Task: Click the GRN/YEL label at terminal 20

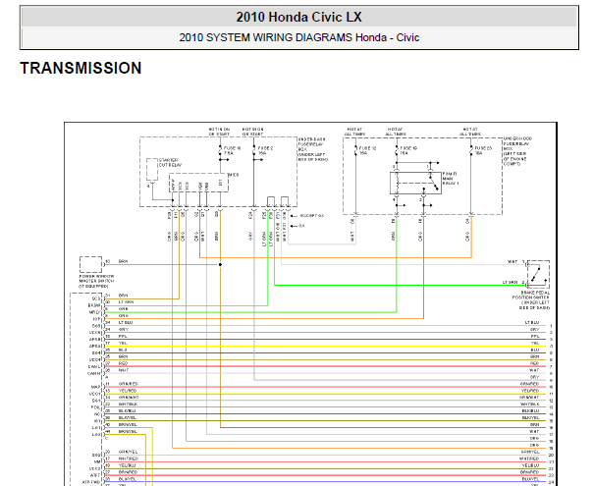Action: click(530, 452)
